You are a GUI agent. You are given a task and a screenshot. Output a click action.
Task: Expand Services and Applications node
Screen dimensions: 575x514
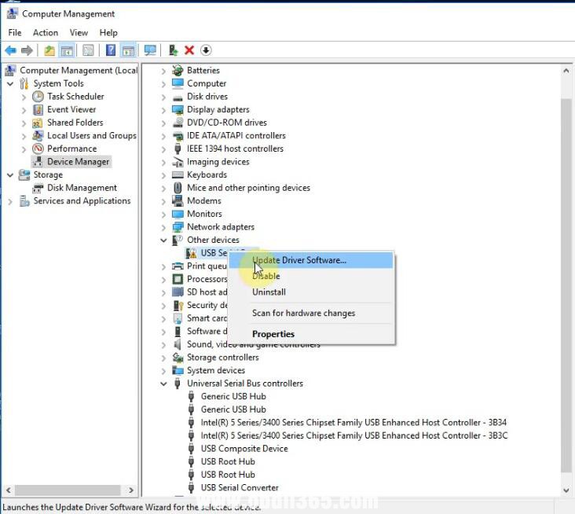(x=10, y=201)
